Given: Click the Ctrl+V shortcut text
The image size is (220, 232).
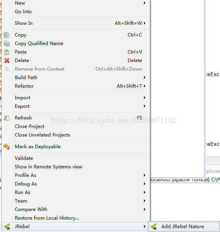Looking at the screenshot, I should 135,52.
